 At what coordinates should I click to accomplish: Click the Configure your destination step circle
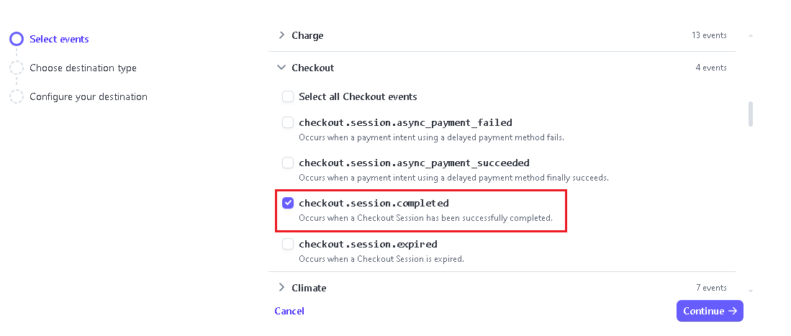point(17,96)
